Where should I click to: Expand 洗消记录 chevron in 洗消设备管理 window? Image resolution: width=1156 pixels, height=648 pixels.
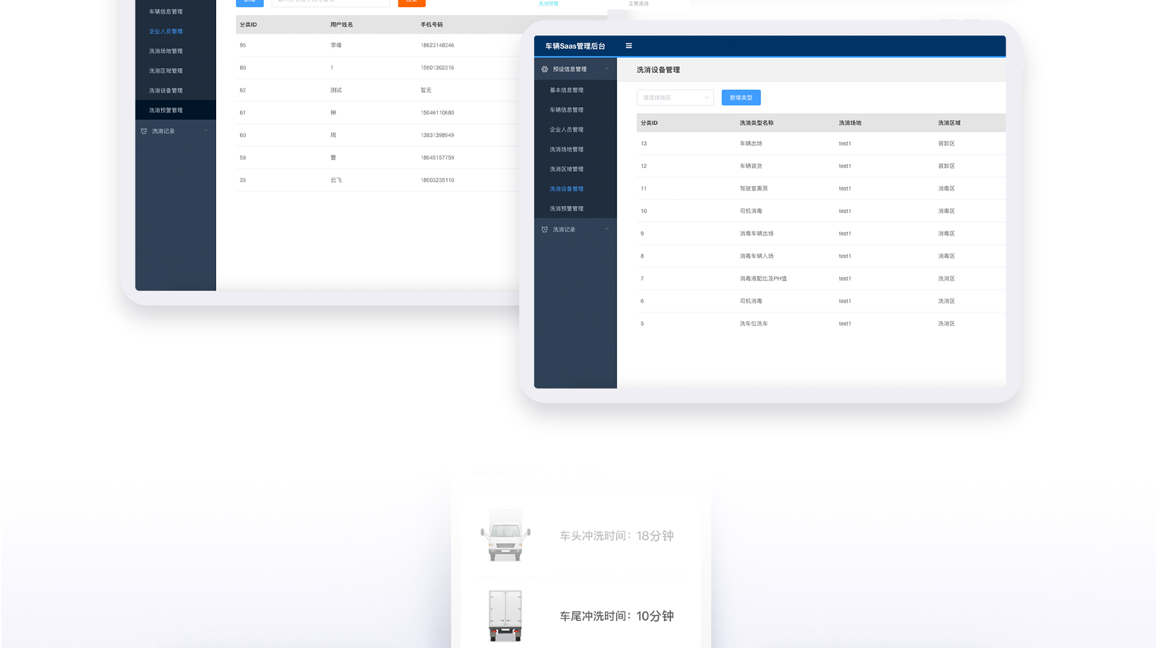pyautogui.click(x=606, y=229)
